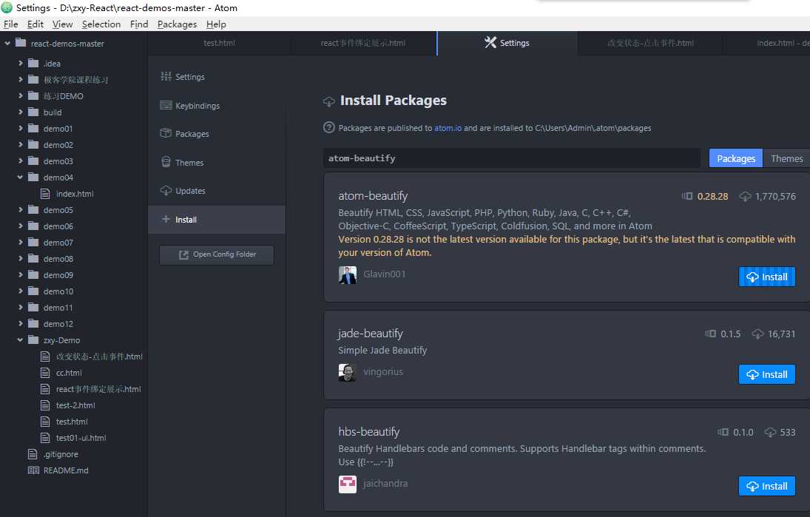Install the jade-beautify package

[766, 374]
